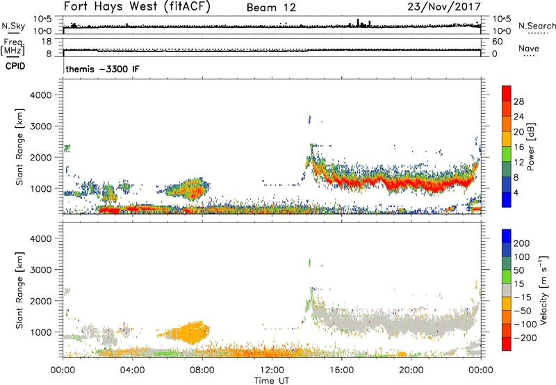Click the '08:00' time axis label

(x=202, y=370)
